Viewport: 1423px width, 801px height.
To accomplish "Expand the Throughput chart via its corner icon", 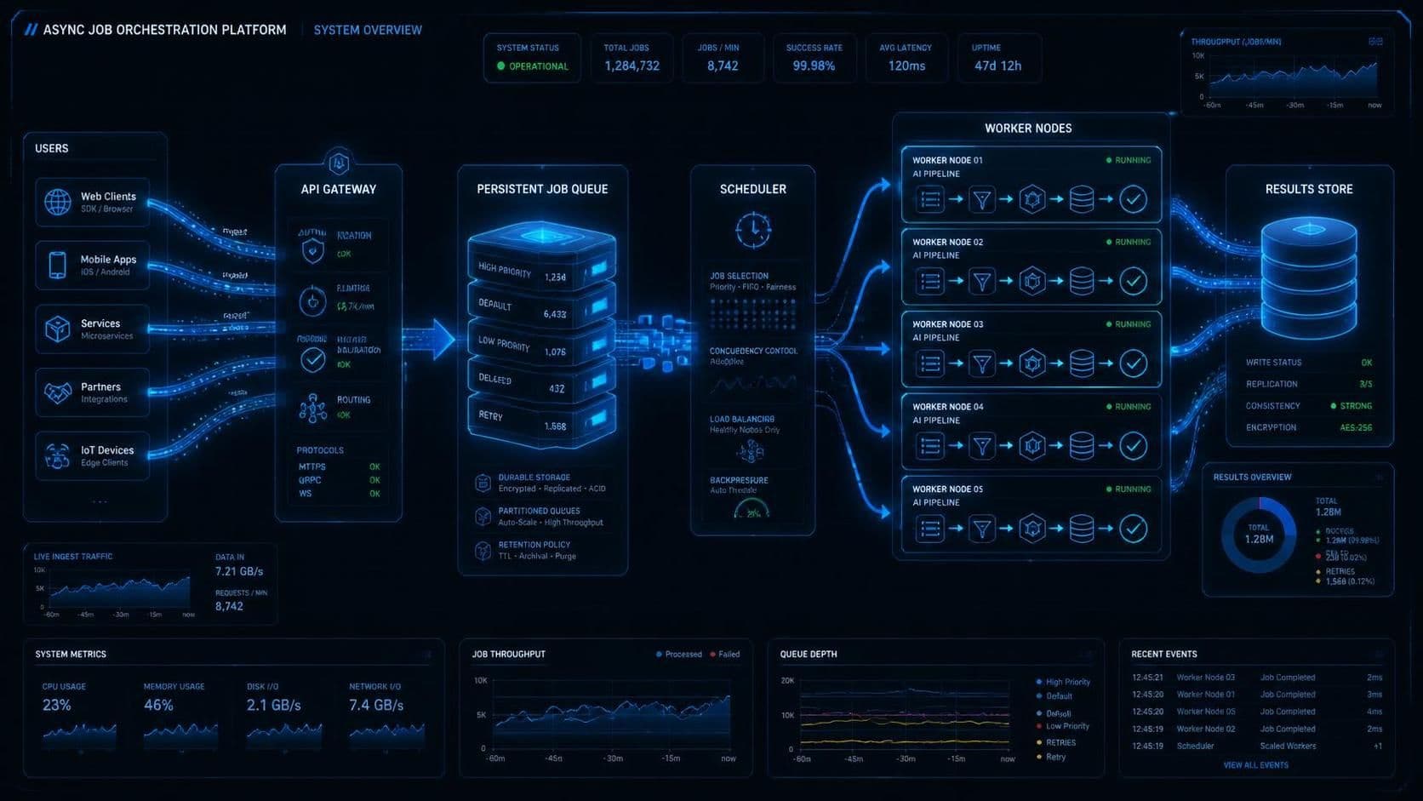I will click(1375, 41).
